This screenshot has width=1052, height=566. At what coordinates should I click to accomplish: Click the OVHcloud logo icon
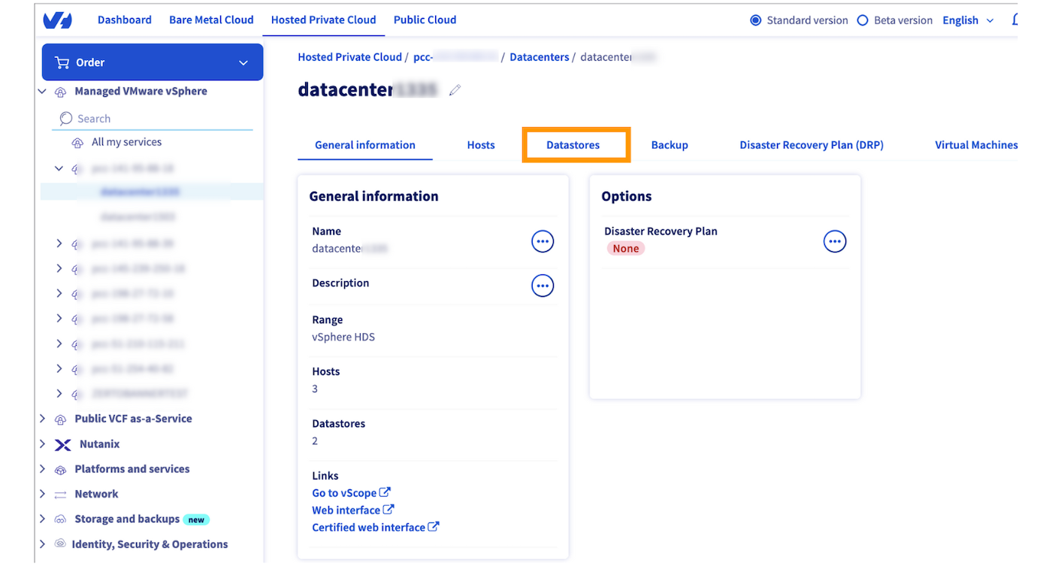(x=56, y=20)
